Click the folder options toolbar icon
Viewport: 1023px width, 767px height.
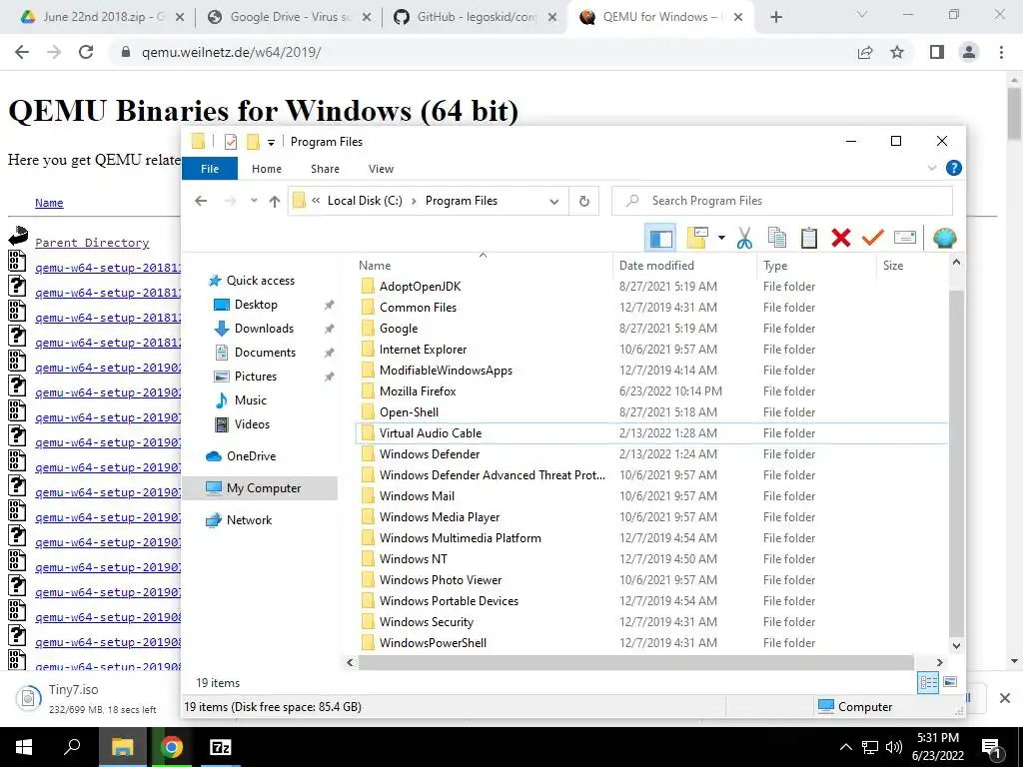697,238
